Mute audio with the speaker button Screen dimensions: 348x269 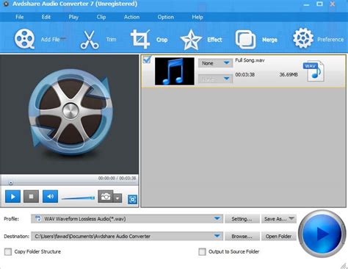coord(50,196)
